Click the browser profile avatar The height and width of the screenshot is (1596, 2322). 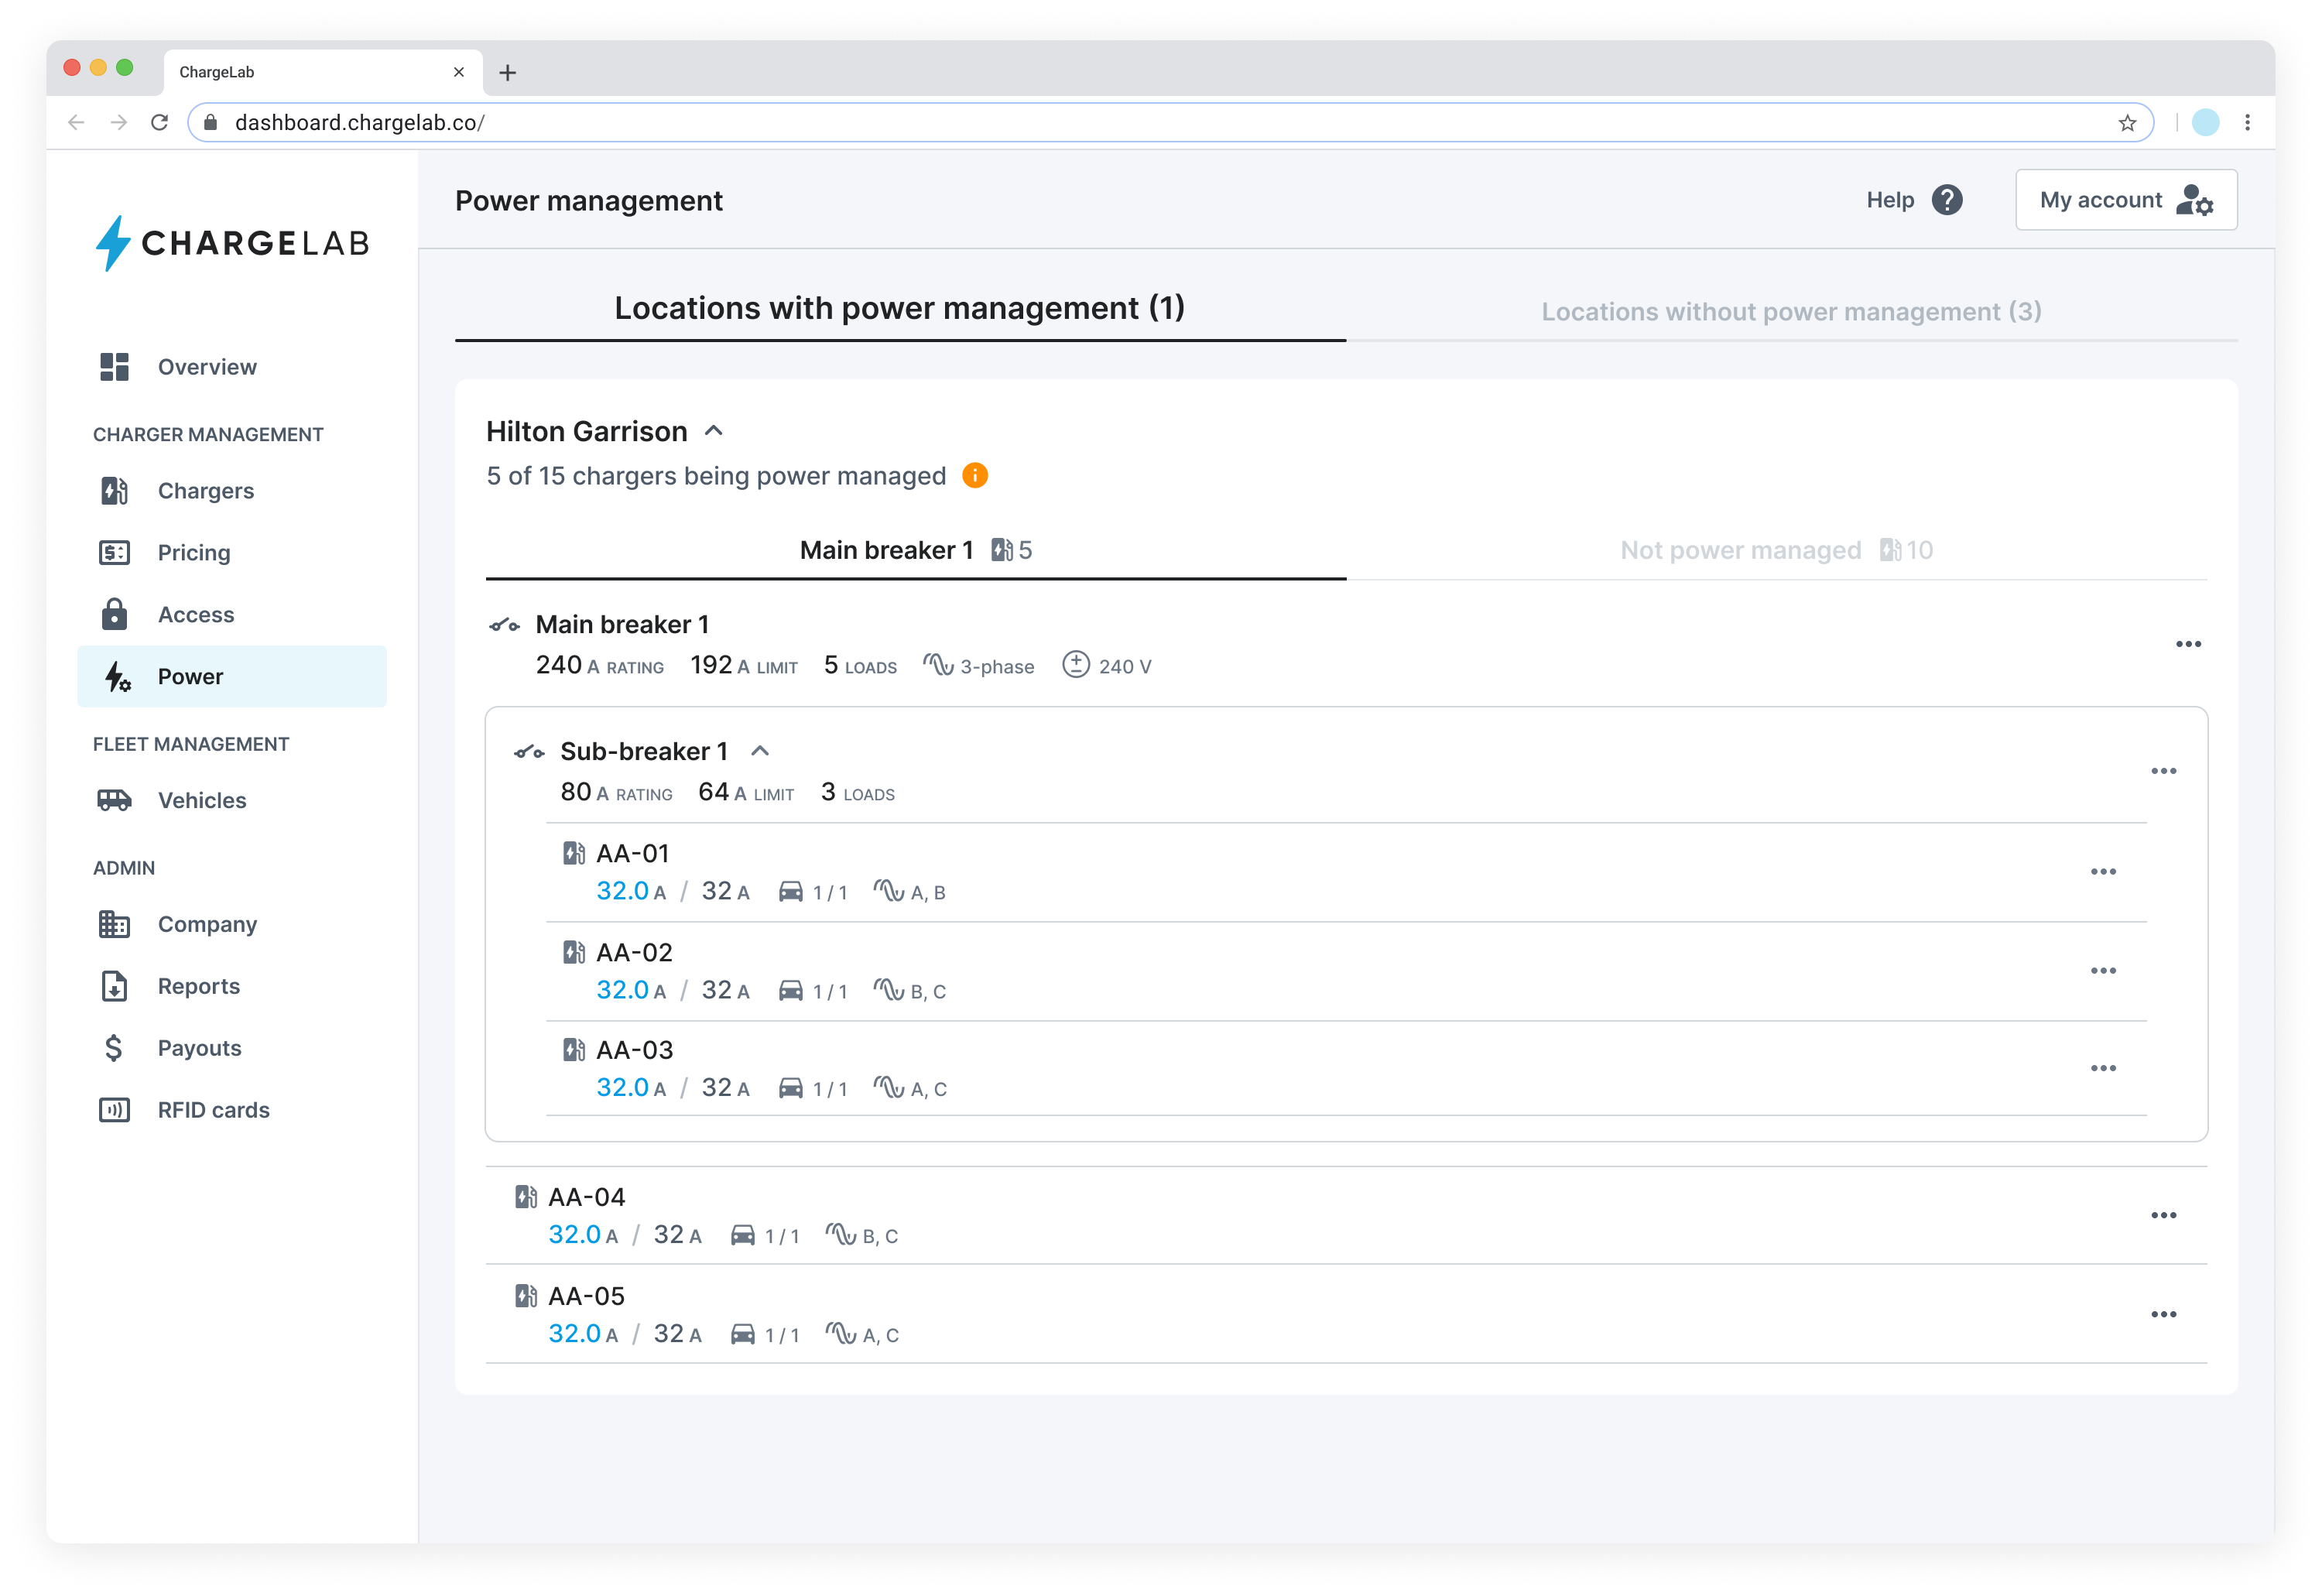tap(2205, 122)
